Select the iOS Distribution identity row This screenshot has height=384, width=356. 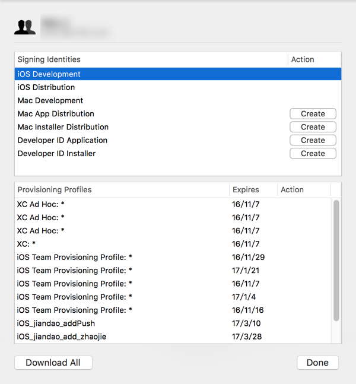(x=46, y=87)
